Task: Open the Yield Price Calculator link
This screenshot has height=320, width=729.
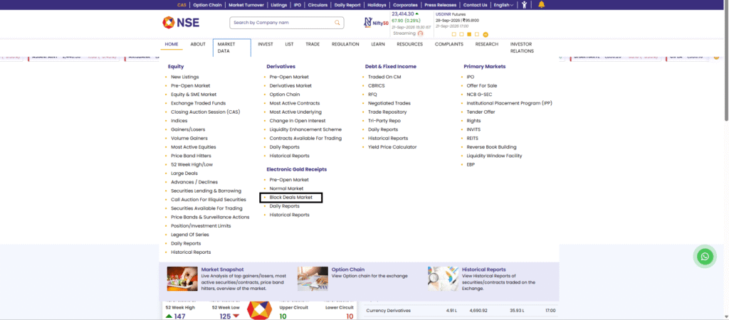Action: pyautogui.click(x=392, y=146)
